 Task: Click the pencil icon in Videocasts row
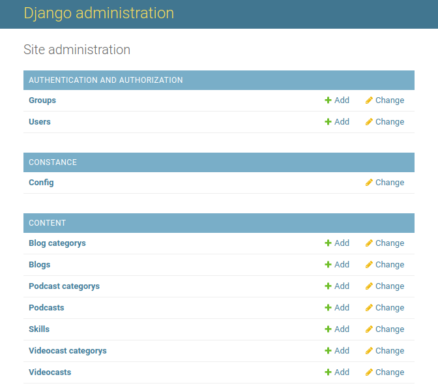click(x=369, y=372)
